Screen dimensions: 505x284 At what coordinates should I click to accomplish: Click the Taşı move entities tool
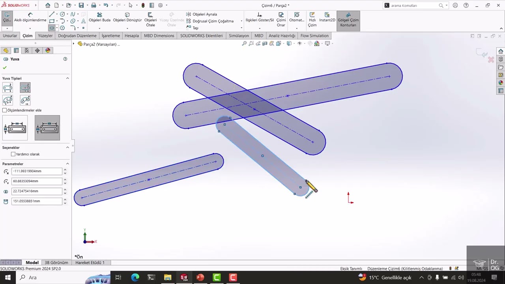192,28
